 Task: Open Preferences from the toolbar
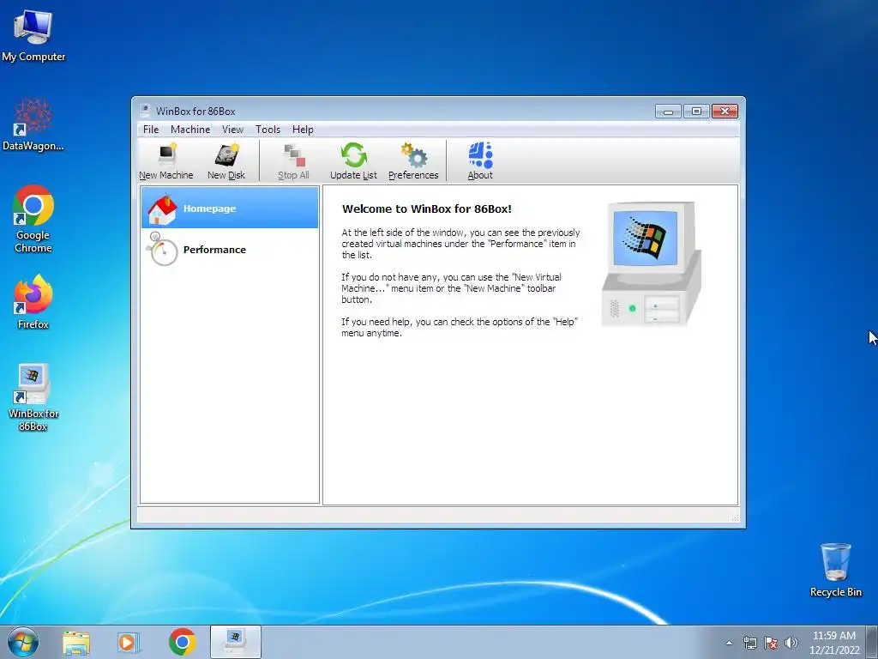413,160
